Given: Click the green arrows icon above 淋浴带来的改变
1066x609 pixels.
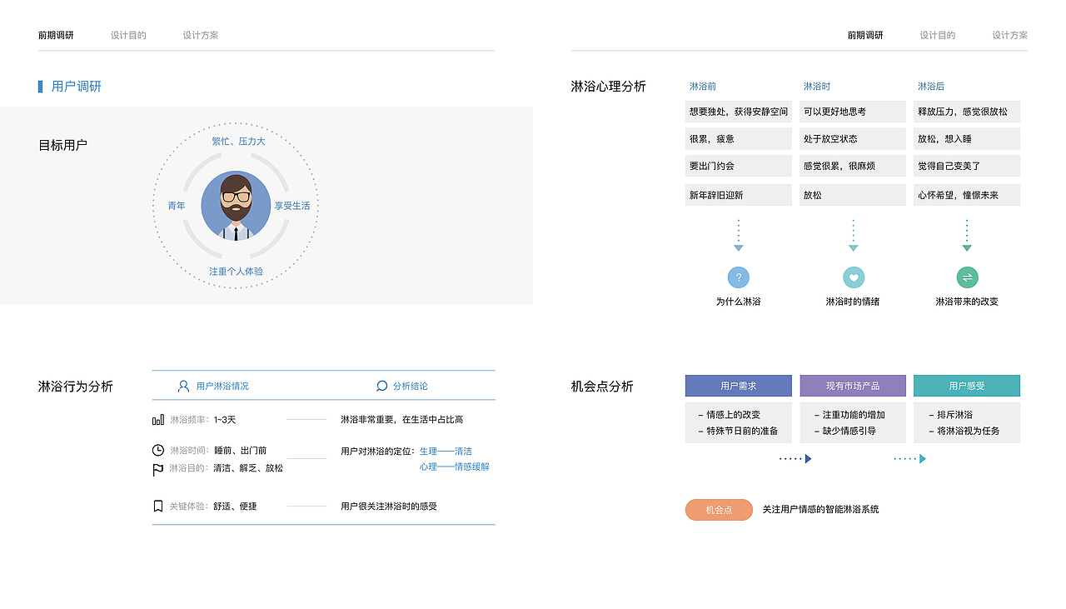Looking at the screenshot, I should (967, 277).
